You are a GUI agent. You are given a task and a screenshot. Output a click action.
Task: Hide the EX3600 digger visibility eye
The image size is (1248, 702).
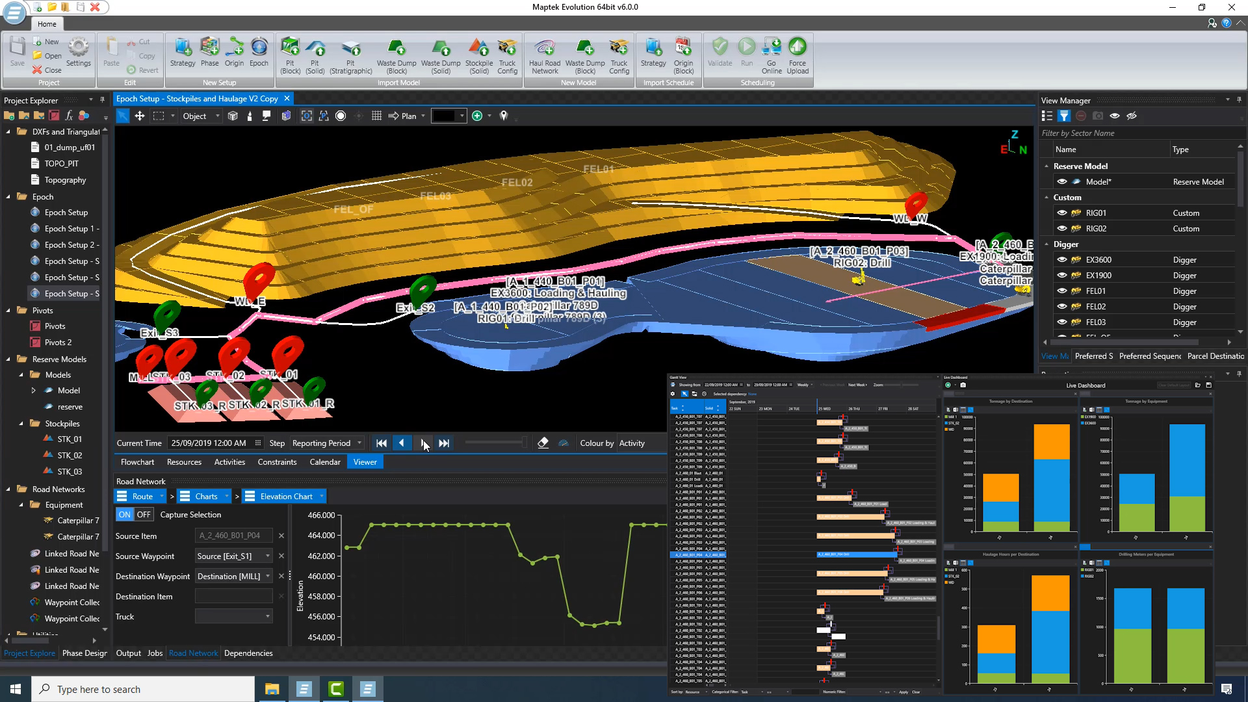(x=1062, y=260)
